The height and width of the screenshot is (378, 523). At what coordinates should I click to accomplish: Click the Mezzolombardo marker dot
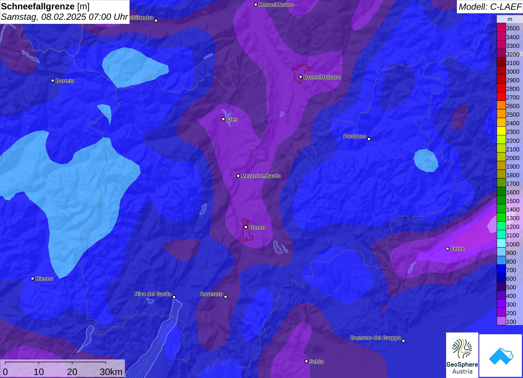[238, 176]
